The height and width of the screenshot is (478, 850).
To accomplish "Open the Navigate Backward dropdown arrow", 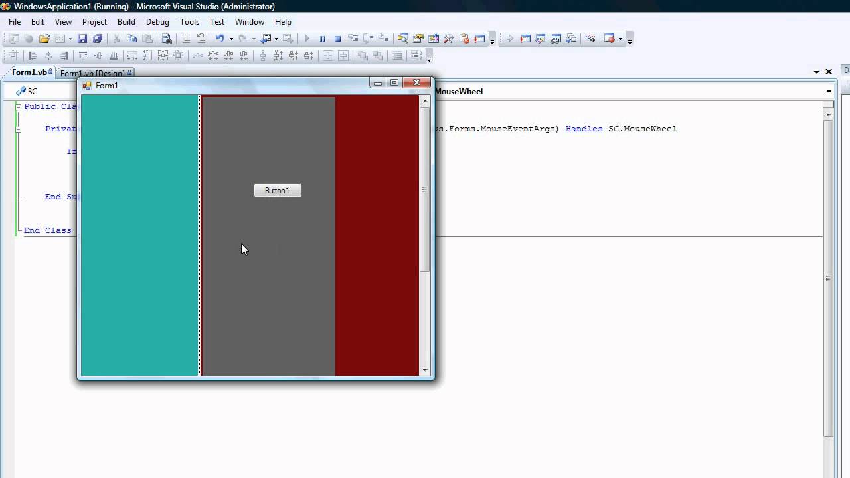I will [276, 39].
